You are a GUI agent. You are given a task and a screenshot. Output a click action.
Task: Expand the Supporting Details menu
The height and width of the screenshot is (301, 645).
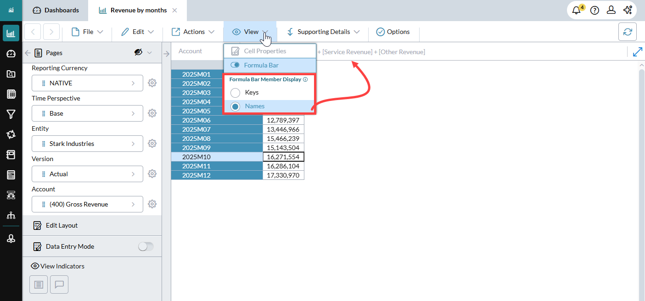click(x=323, y=32)
